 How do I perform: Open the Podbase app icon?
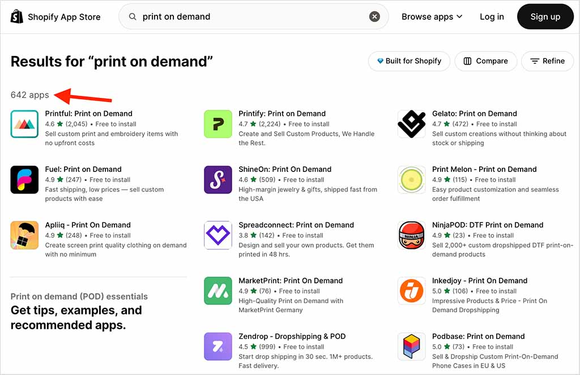[411, 347]
